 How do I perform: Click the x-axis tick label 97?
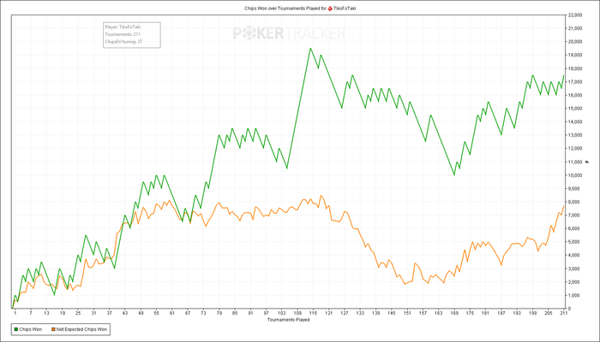point(266,313)
